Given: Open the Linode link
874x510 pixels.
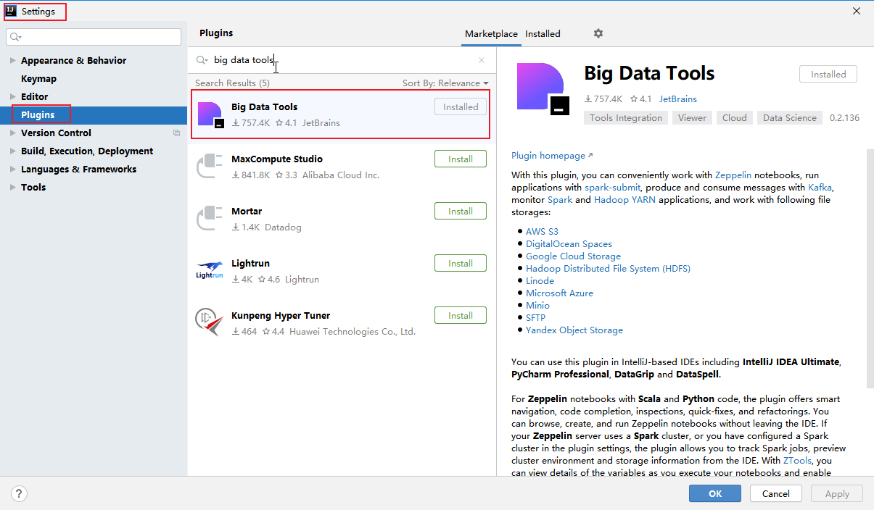Looking at the screenshot, I should click(x=540, y=281).
